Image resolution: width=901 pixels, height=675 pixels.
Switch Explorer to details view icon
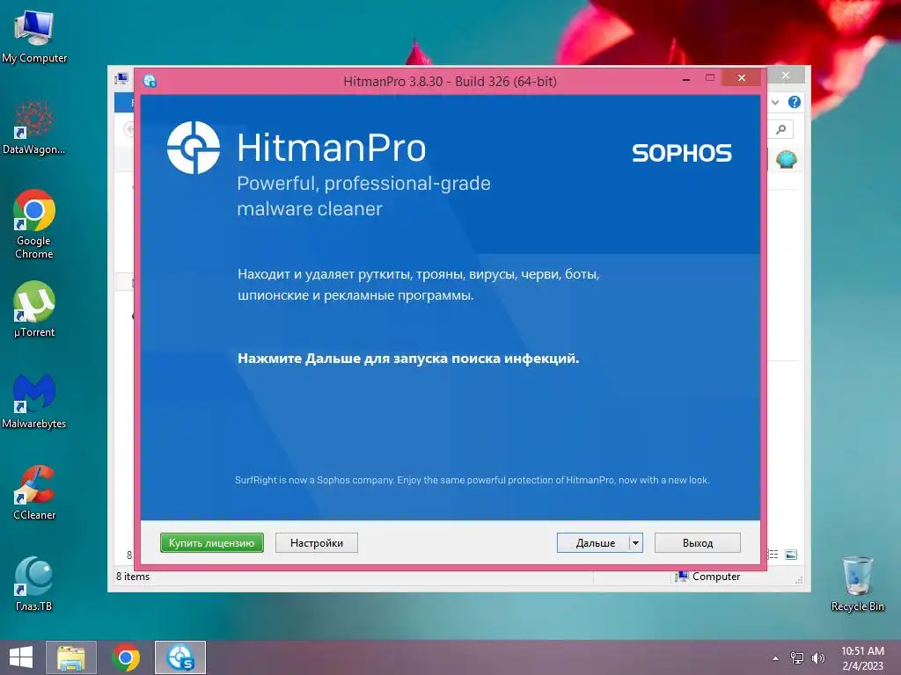coord(773,554)
